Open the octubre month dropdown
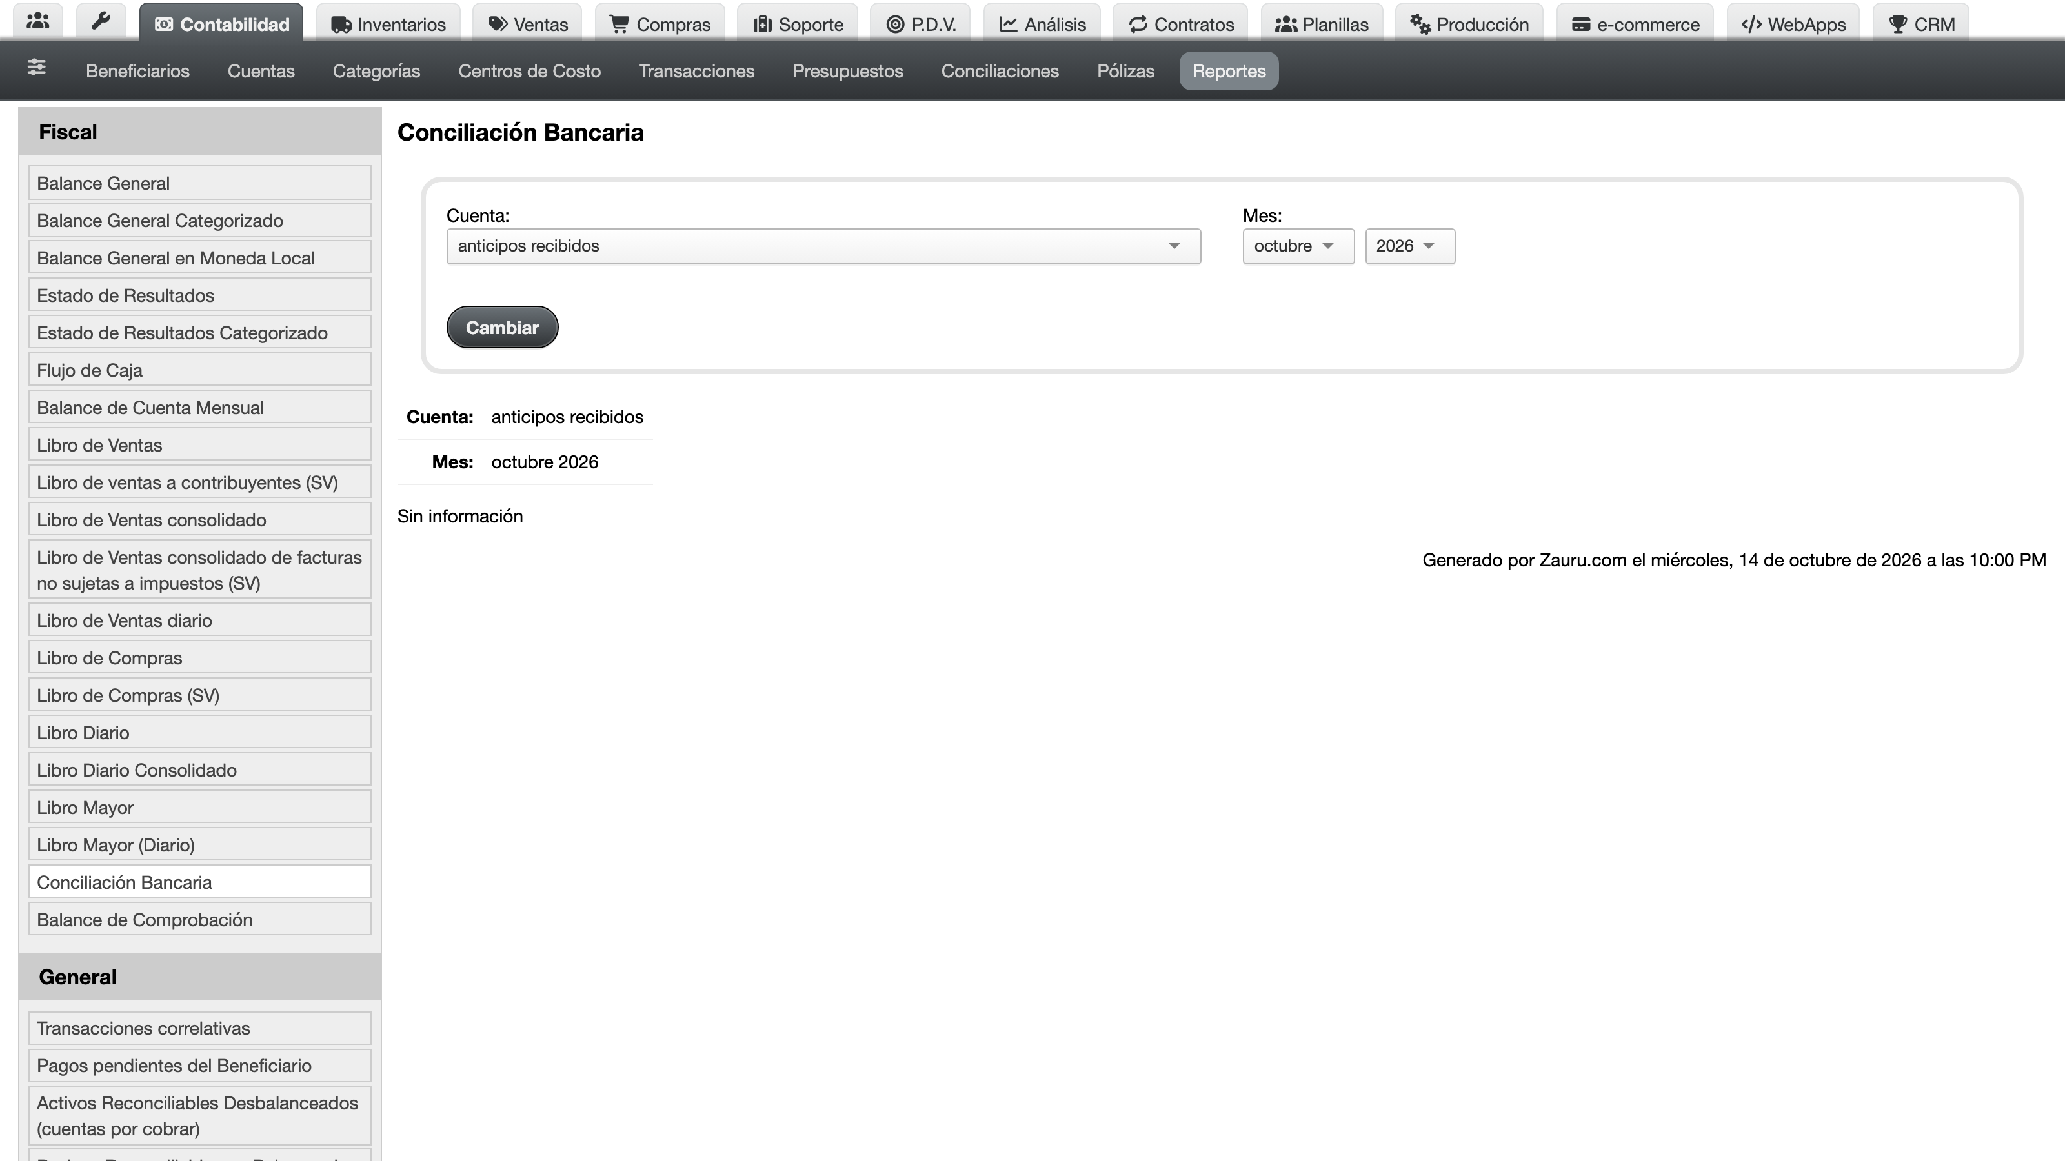 [x=1298, y=246]
